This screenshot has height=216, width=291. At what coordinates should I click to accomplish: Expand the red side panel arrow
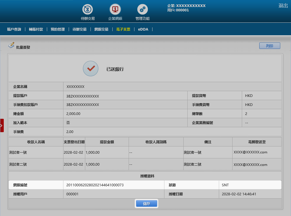[2, 125]
